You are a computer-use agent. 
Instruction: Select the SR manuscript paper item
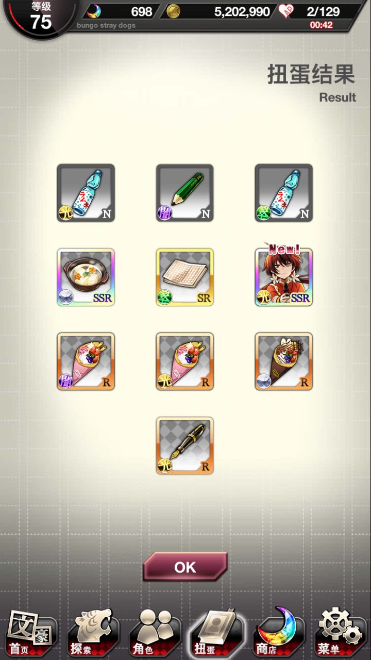point(185,277)
